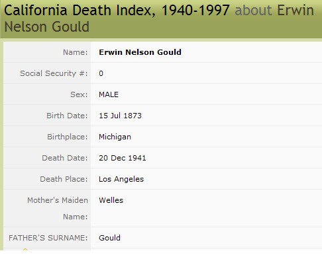Click the Death Place value Los Angeles

(121, 179)
